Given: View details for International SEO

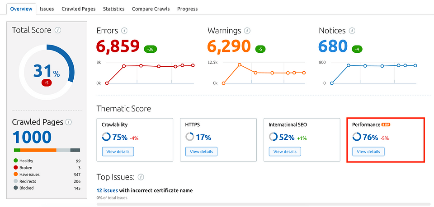Looking at the screenshot, I should coord(285,152).
